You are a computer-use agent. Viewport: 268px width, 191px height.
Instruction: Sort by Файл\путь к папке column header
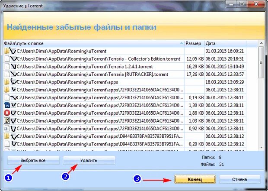click(x=94, y=43)
